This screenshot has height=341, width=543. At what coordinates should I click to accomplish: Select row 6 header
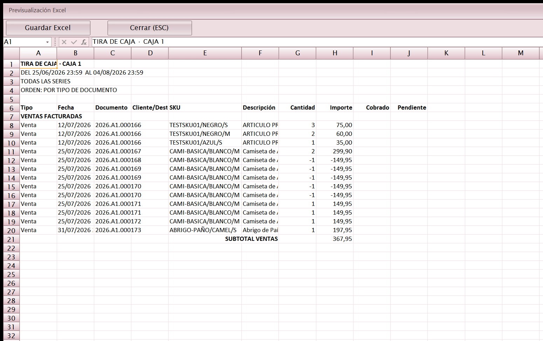tap(12, 108)
